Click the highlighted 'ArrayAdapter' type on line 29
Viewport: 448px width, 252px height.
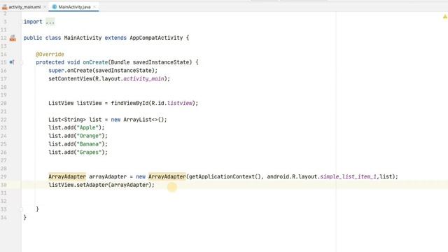[x=67, y=176]
